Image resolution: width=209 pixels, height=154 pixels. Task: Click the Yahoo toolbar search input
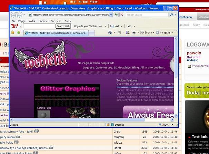39,26
